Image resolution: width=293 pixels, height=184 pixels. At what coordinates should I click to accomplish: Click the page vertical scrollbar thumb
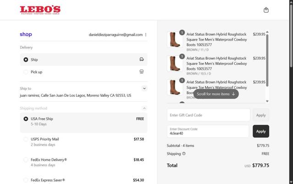pos(291,36)
